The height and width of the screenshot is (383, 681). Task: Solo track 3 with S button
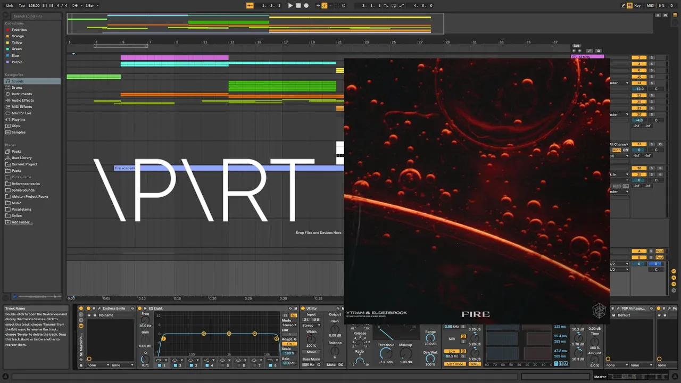(x=651, y=64)
